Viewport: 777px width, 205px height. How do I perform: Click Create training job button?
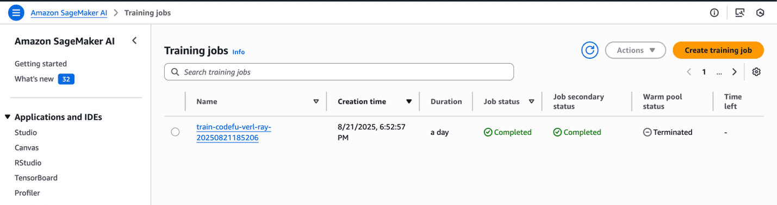[x=718, y=50]
